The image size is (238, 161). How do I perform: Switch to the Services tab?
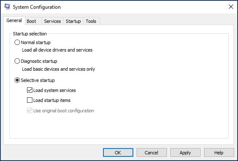click(x=52, y=21)
